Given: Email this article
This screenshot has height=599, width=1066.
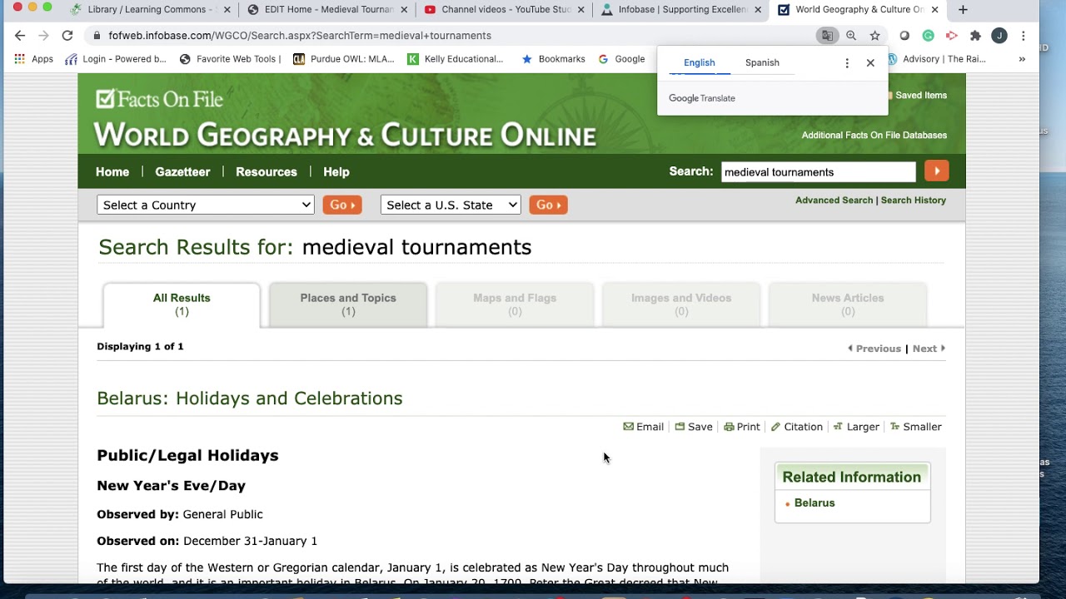Looking at the screenshot, I should (644, 427).
